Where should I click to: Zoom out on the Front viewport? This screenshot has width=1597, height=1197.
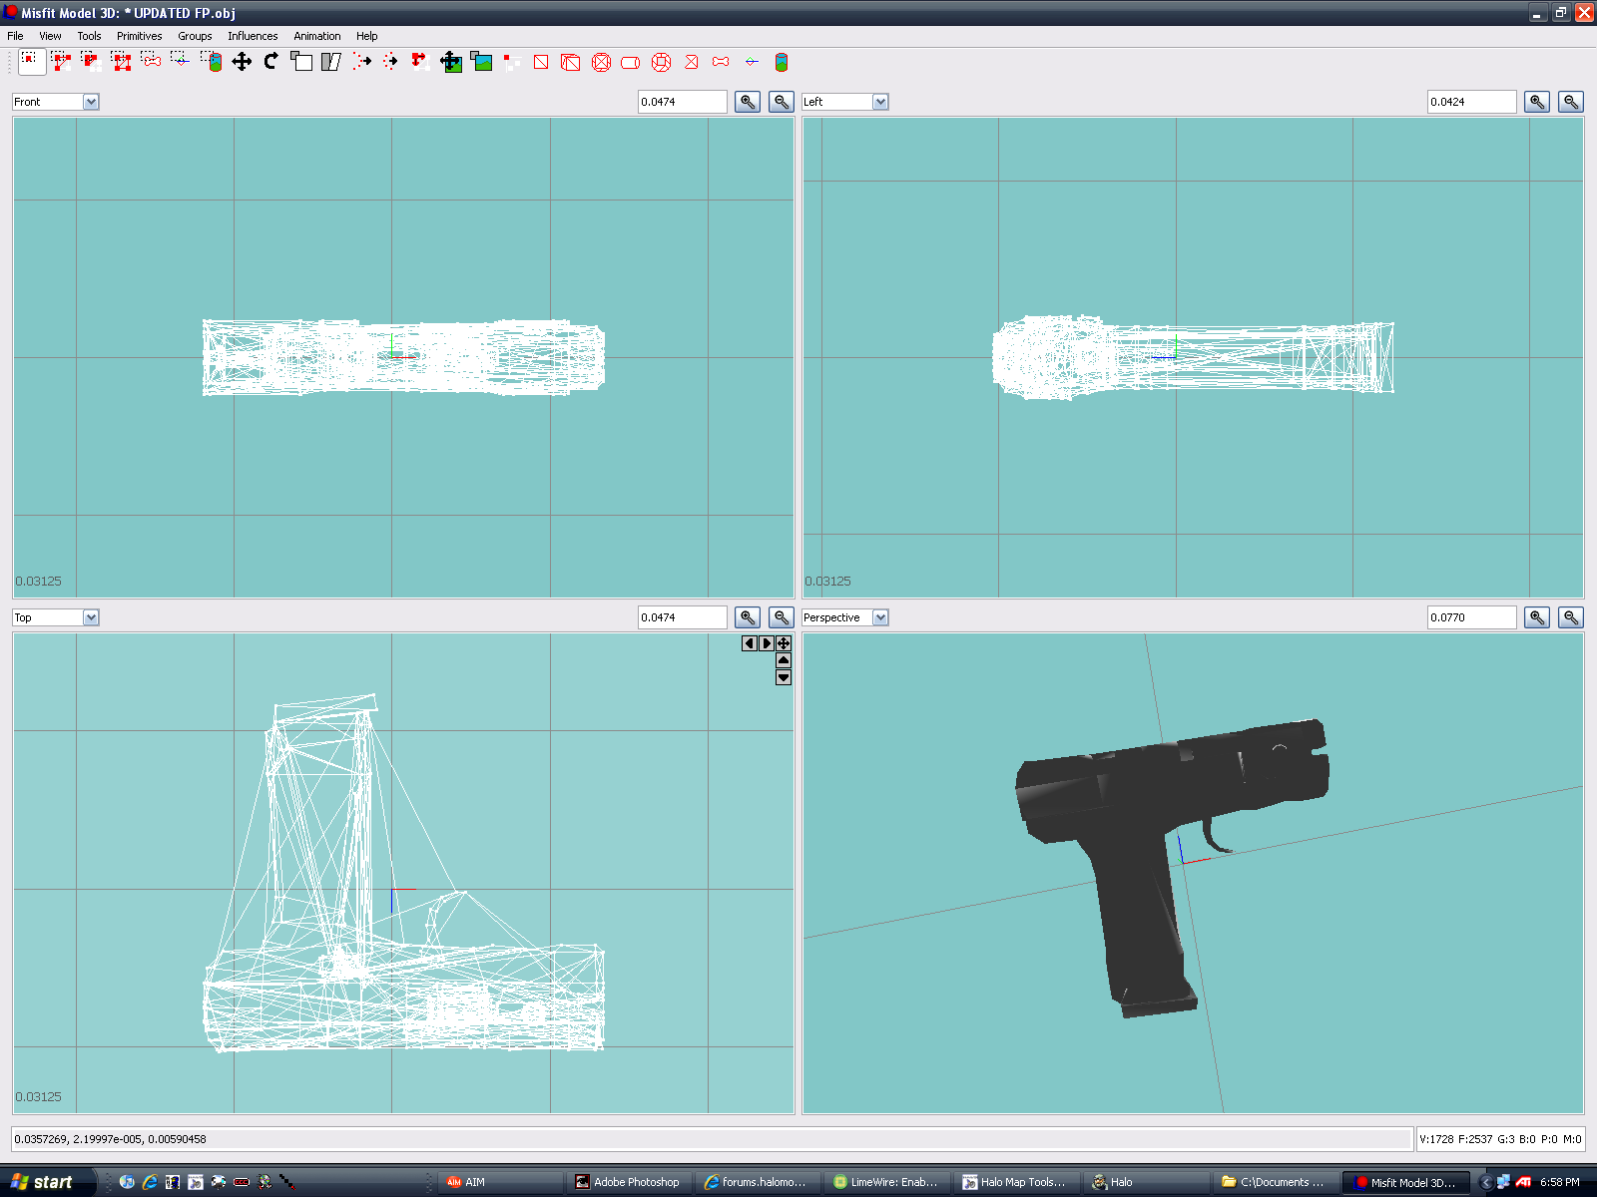[782, 102]
